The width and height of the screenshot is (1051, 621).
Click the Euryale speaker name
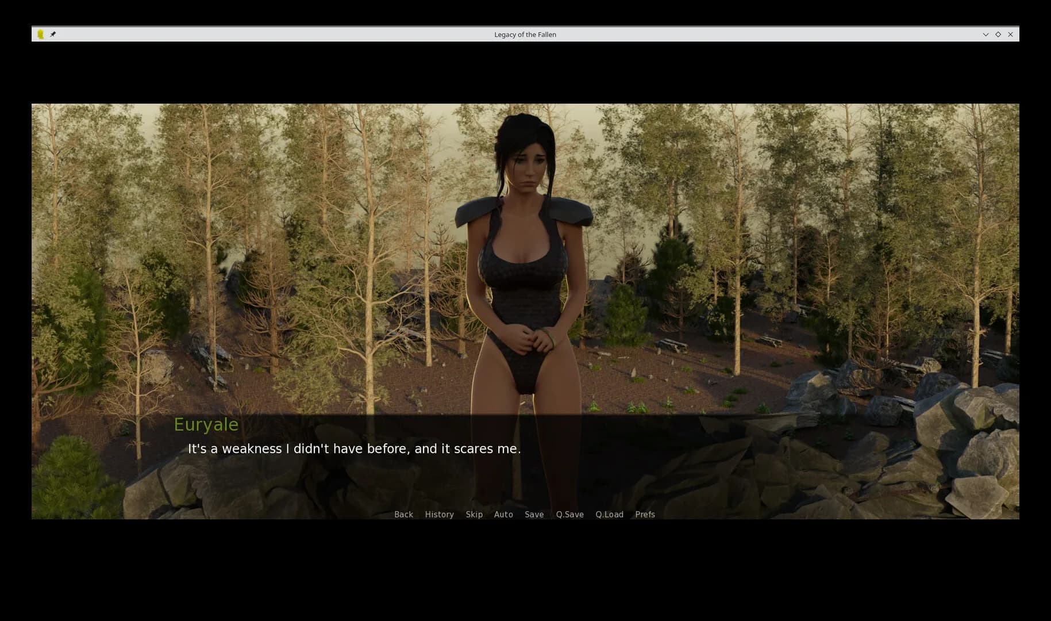pyautogui.click(x=206, y=424)
